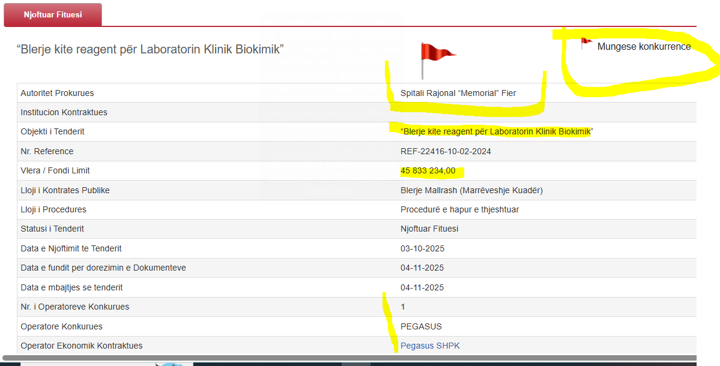
Task: Click the limit fund value 45 833 234,00
Action: point(428,171)
